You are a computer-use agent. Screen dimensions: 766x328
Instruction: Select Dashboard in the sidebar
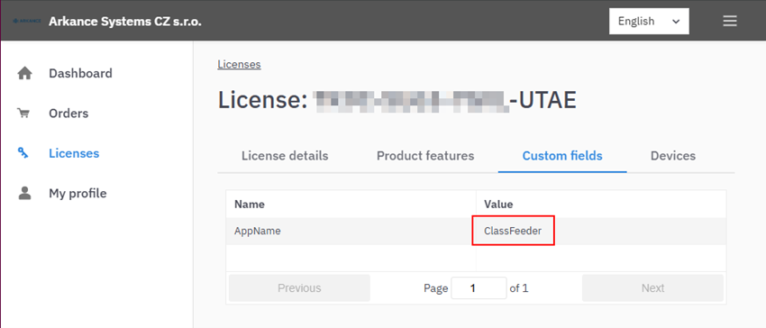[80, 73]
